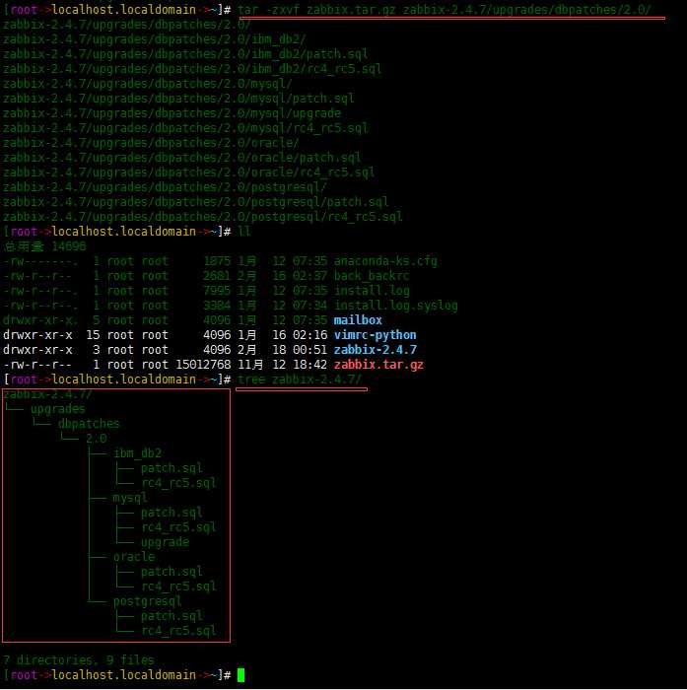Viewport: 687px width, 690px height.
Task: Select the blue mailbox directory name
Action: [x=358, y=320]
